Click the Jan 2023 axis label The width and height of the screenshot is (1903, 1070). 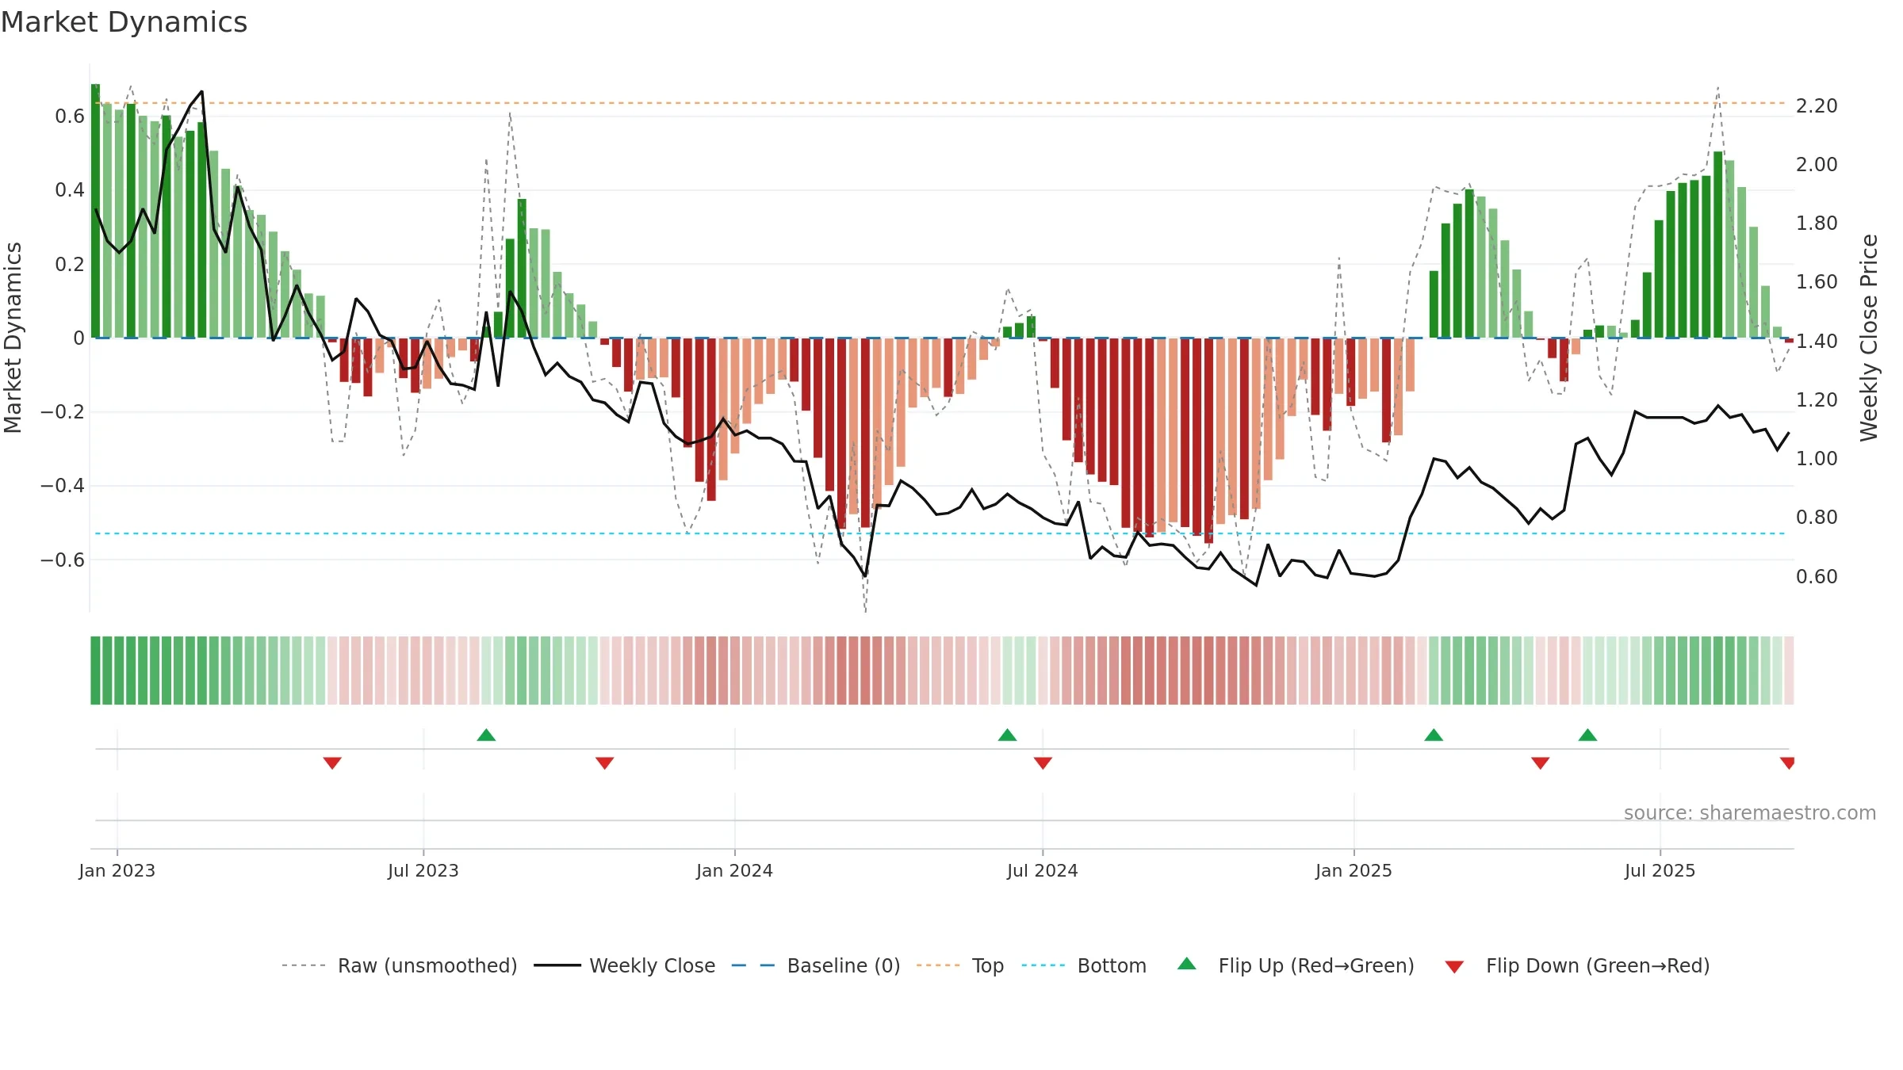point(117,870)
